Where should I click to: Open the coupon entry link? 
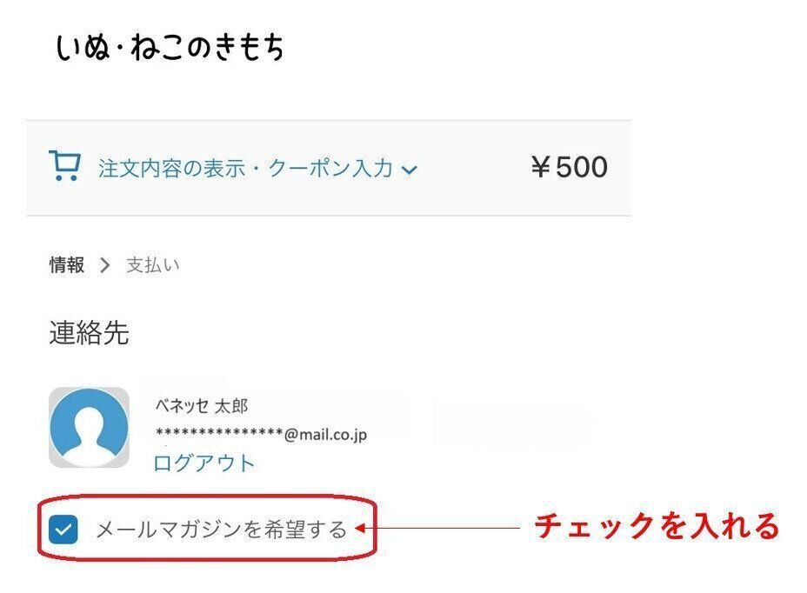pos(339,169)
